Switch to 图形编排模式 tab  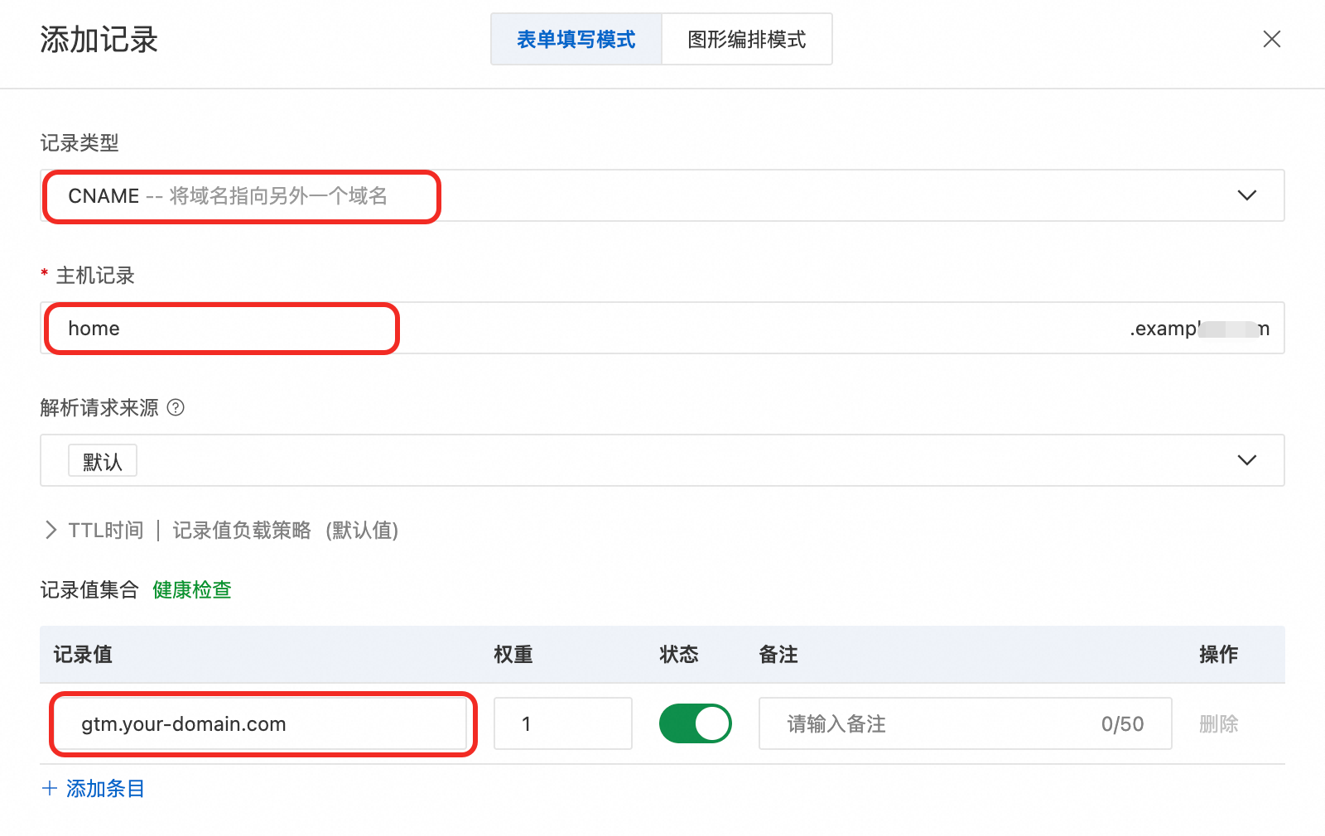tap(746, 40)
